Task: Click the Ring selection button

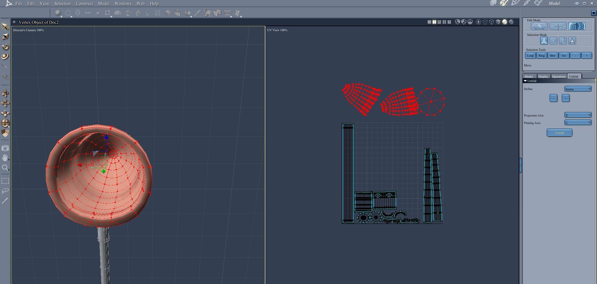Action: (x=541, y=55)
